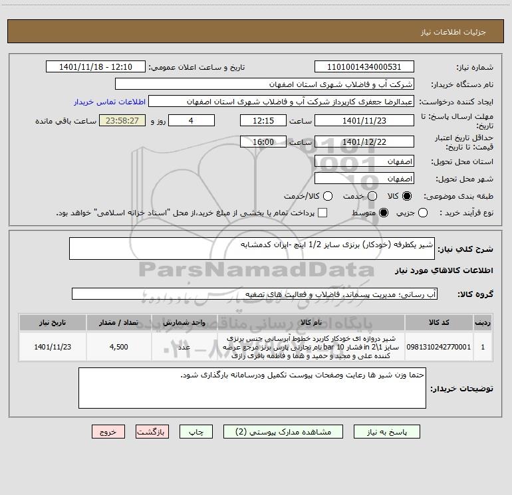Click the پاسخ به نیاز button
The width and height of the screenshot is (512, 495).
pyautogui.click(x=386, y=432)
